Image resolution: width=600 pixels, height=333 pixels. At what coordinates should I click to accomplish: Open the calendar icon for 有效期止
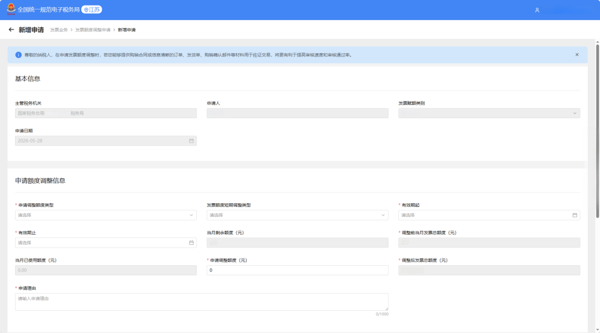tap(191, 243)
